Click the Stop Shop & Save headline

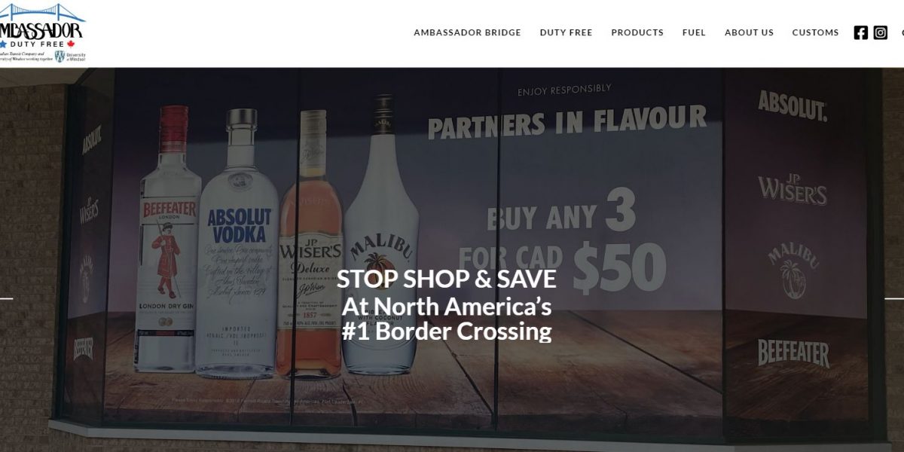447,279
